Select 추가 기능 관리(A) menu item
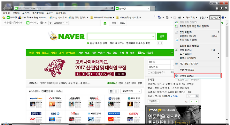This screenshot has height=125, width=230. [x=198, y=40]
